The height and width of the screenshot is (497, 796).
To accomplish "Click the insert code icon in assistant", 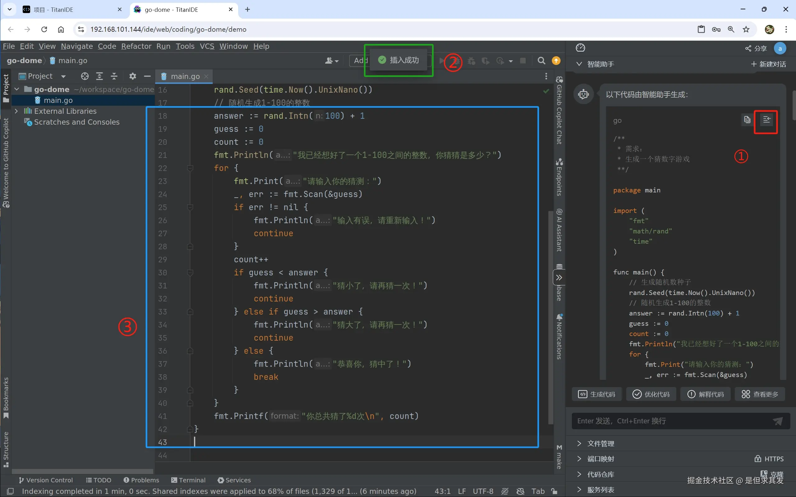I will [x=766, y=120].
